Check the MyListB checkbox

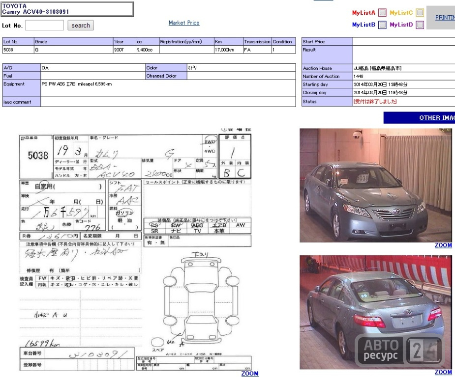coord(383,25)
